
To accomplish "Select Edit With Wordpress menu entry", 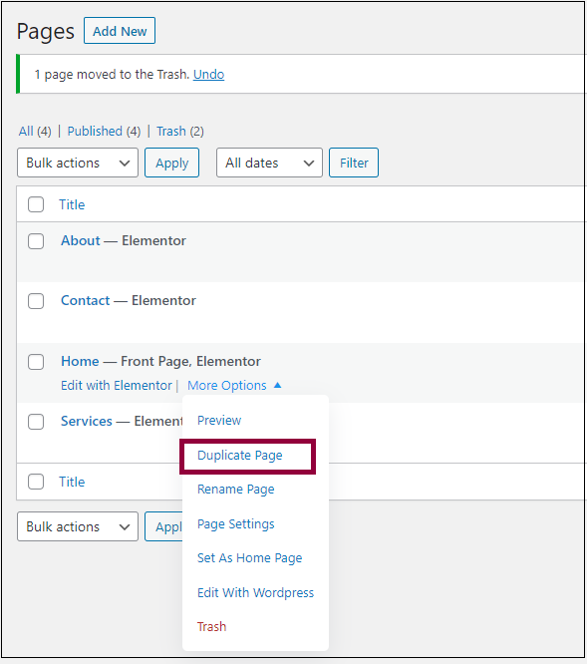I will pyautogui.click(x=255, y=593).
